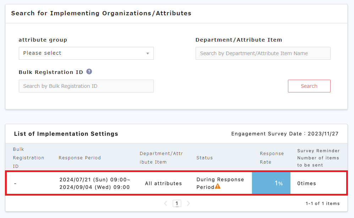Click the 0times reminder count cell
354x218 pixels.
[x=306, y=184]
